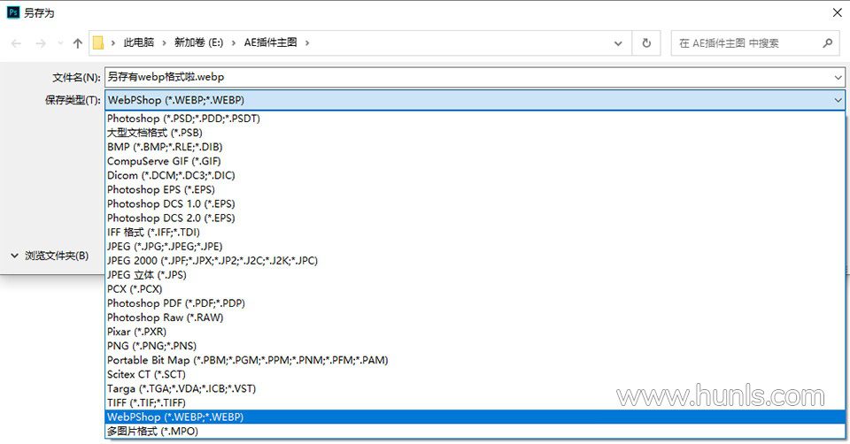Expand chevron after AE插件主图 breadcrumb
The width and height of the screenshot is (850, 444).
coord(307,42)
